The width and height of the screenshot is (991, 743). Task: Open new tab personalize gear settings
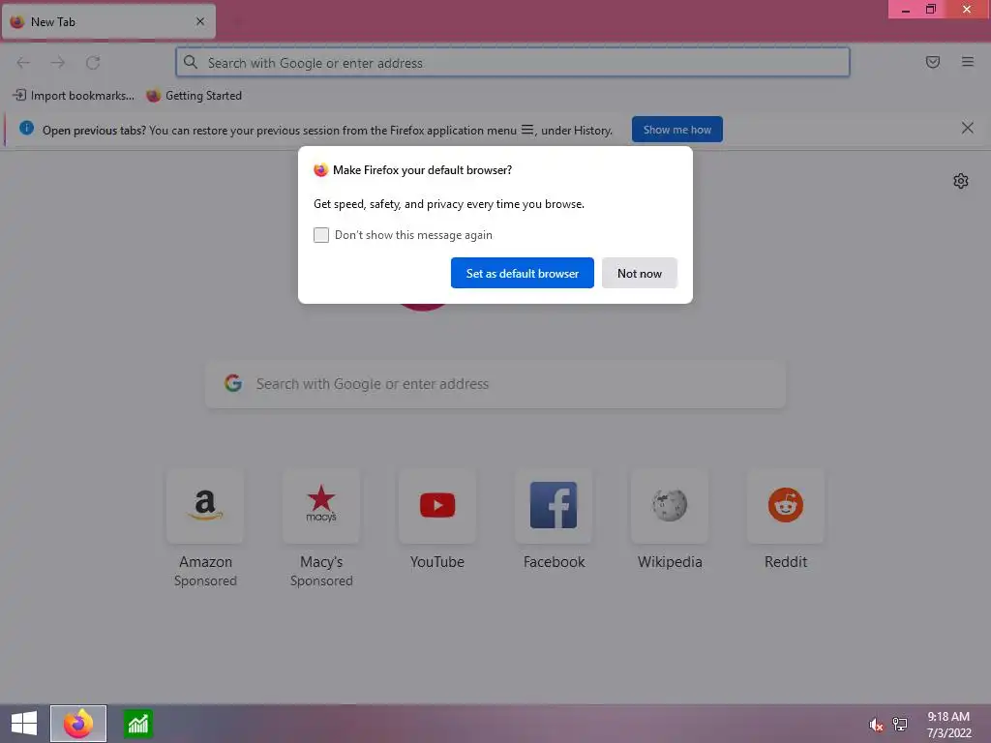click(961, 181)
